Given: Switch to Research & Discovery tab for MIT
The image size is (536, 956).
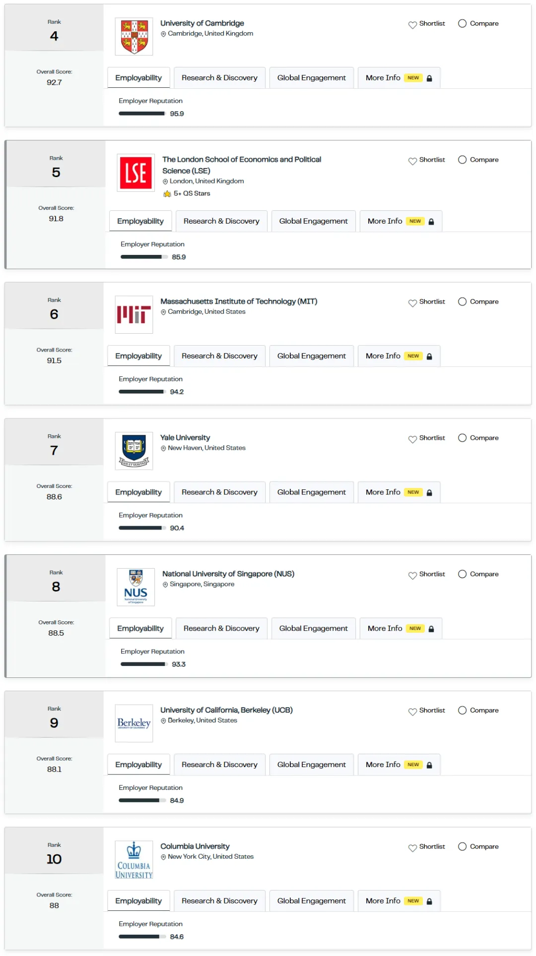Looking at the screenshot, I should coord(219,356).
